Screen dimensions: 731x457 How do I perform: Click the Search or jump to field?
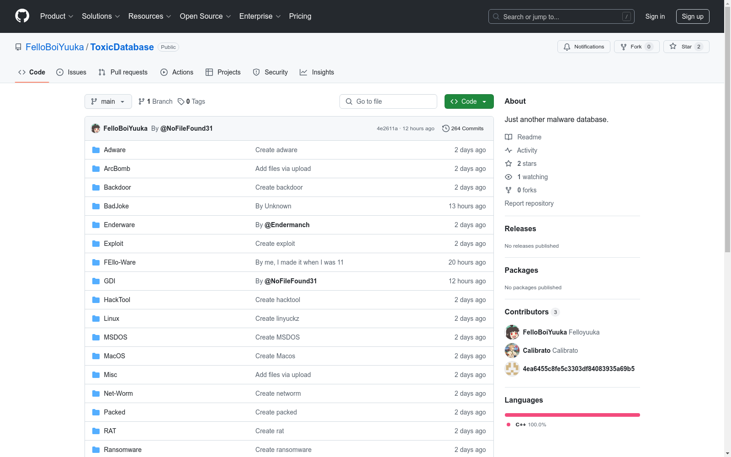561,16
